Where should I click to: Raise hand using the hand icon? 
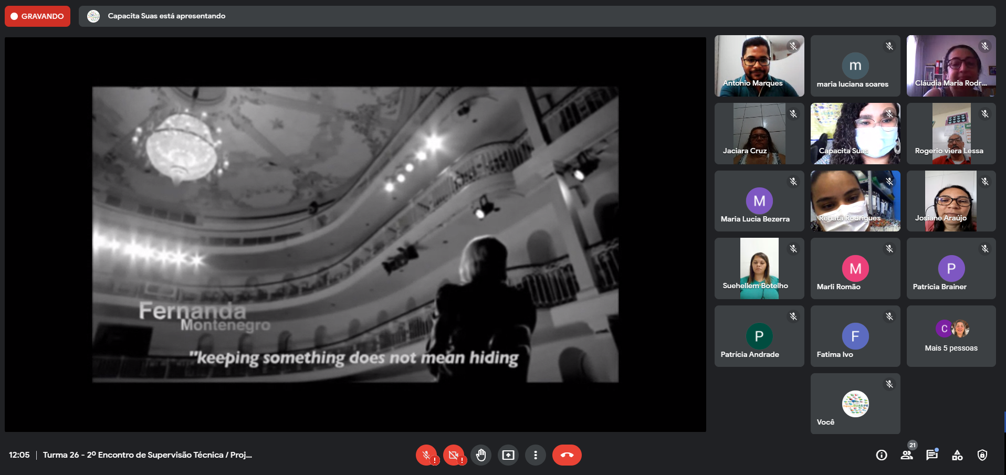pos(481,455)
